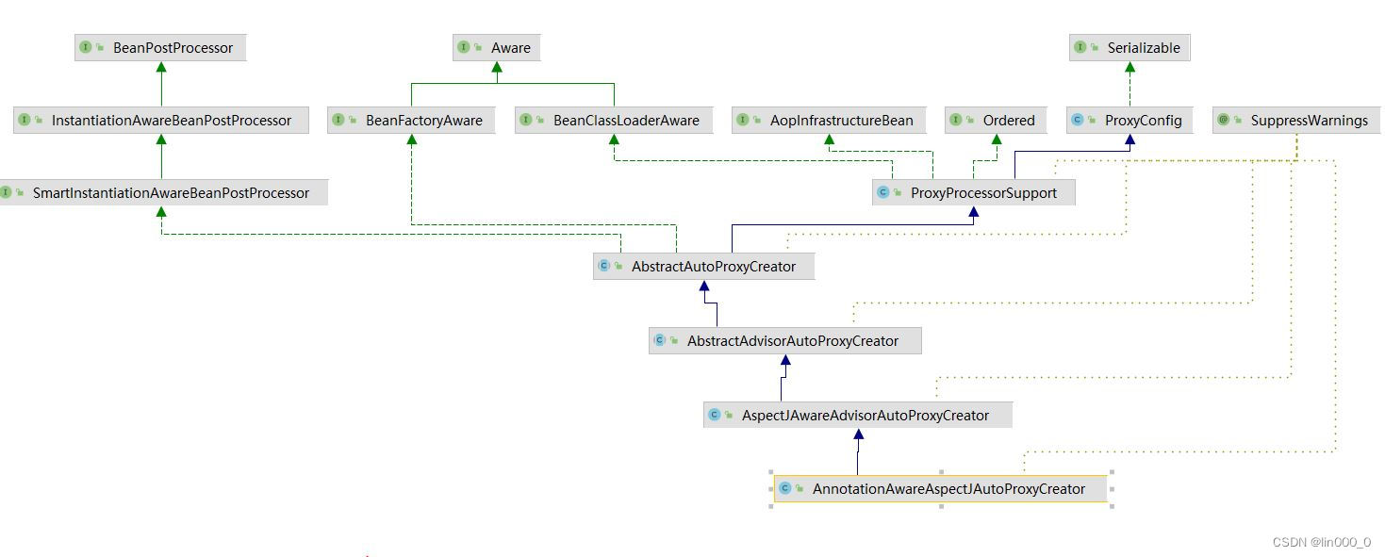The width and height of the screenshot is (1385, 557).
Task: Select the AopInfrastructureBean node label
Action: [841, 121]
